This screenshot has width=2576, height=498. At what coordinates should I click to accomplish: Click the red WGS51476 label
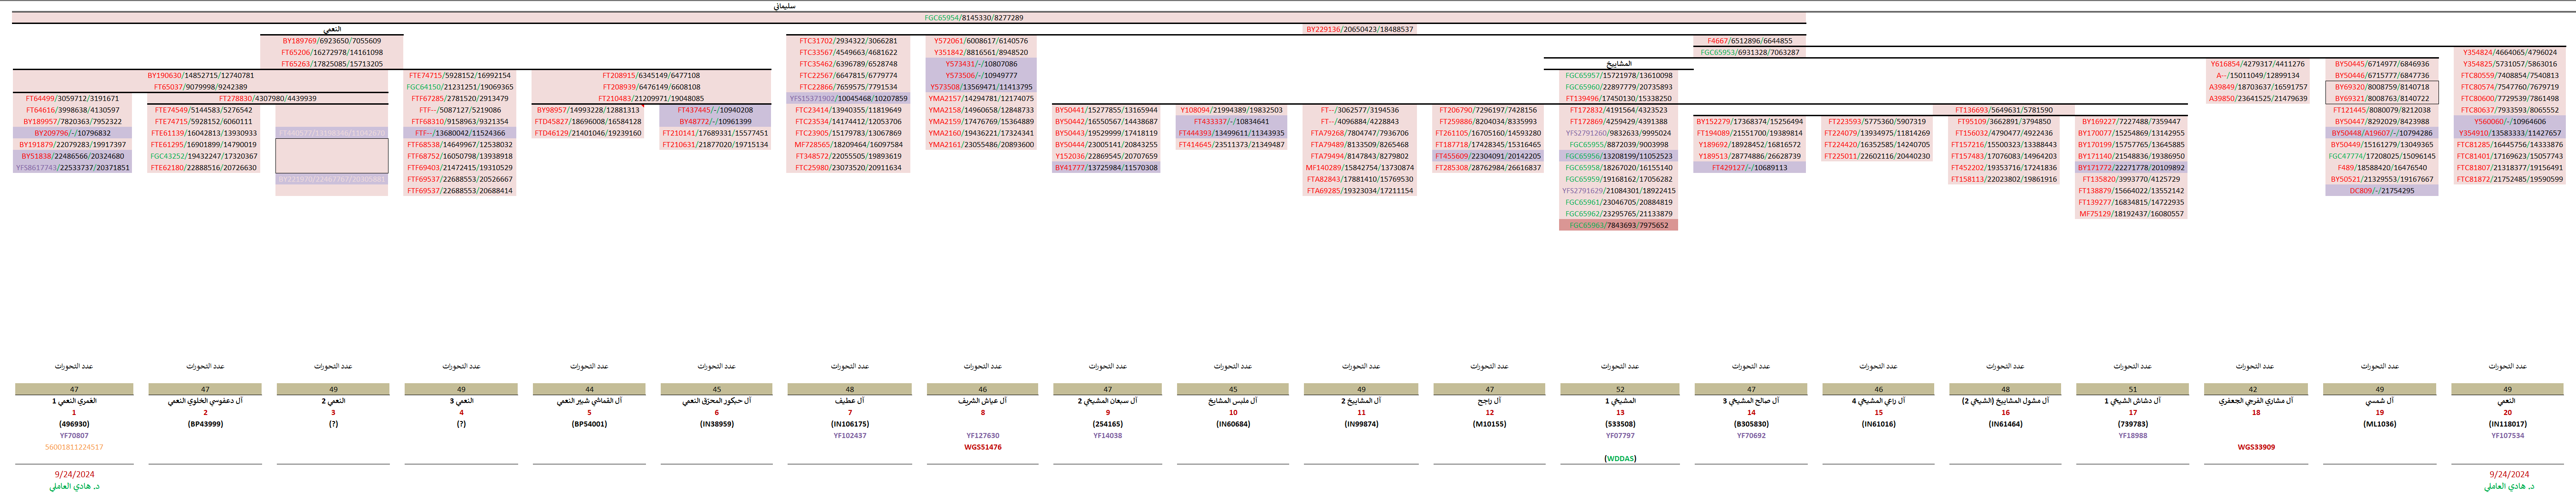pos(982,447)
